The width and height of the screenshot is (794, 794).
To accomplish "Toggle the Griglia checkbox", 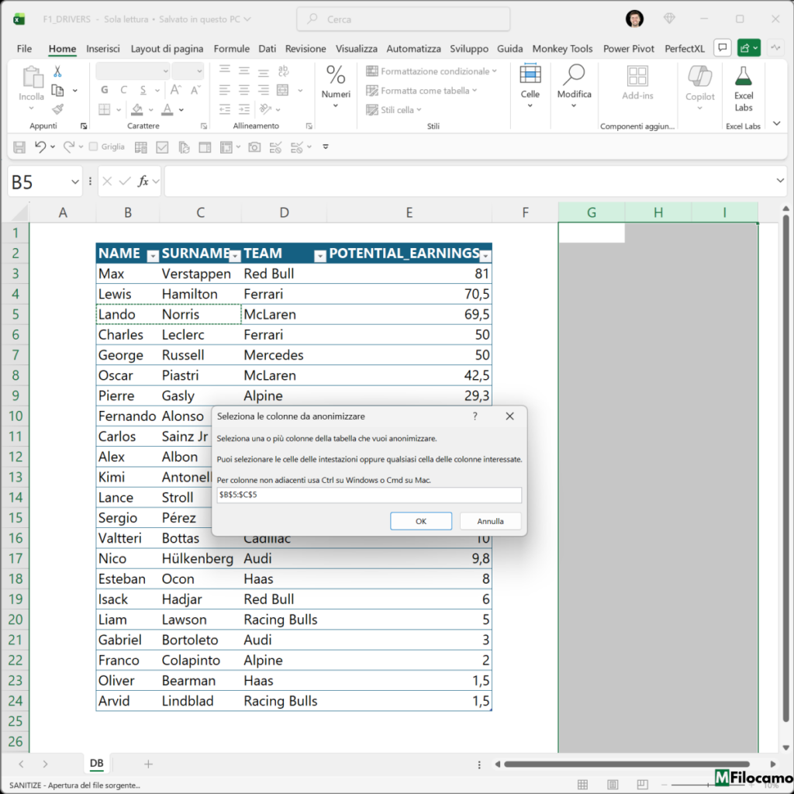I will pos(93,147).
